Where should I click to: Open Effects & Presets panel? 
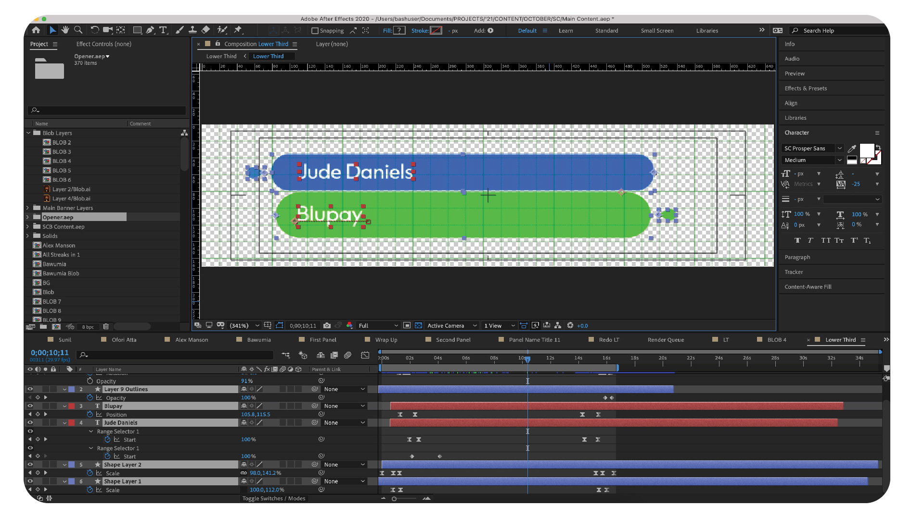[806, 88]
